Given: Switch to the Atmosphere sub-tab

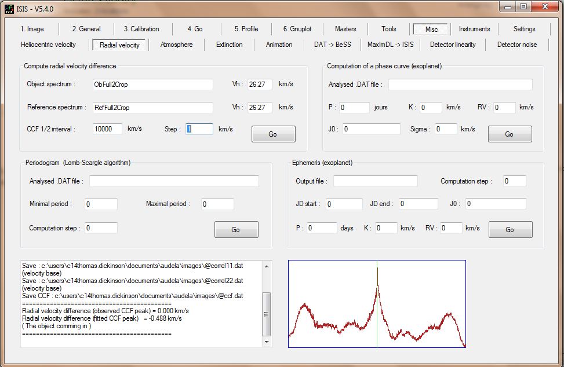Looking at the screenshot, I should coord(176,45).
